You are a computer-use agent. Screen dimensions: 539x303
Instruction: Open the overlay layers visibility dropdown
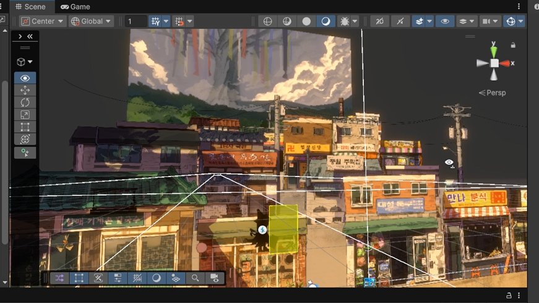tap(467, 21)
